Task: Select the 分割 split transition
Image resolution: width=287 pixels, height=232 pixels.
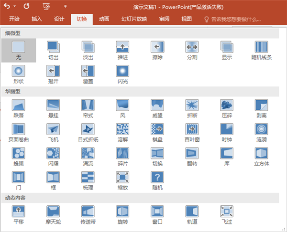Action: pyautogui.click(x=192, y=50)
